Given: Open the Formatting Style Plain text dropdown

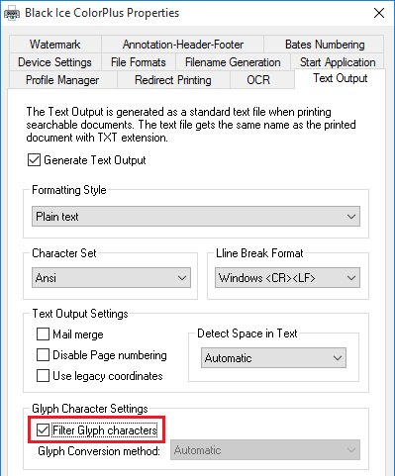Looking at the screenshot, I should (x=196, y=217).
